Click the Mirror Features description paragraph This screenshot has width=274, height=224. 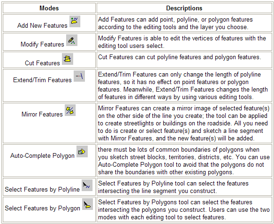(183, 123)
